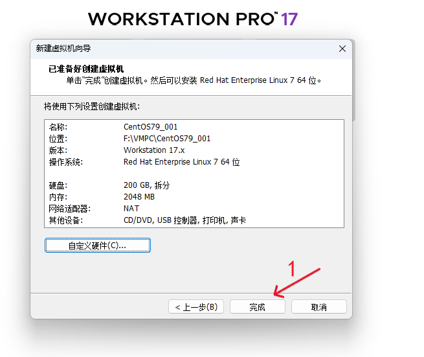Click the 网络适配器: label
This screenshot has width=424, height=357.
click(69, 209)
